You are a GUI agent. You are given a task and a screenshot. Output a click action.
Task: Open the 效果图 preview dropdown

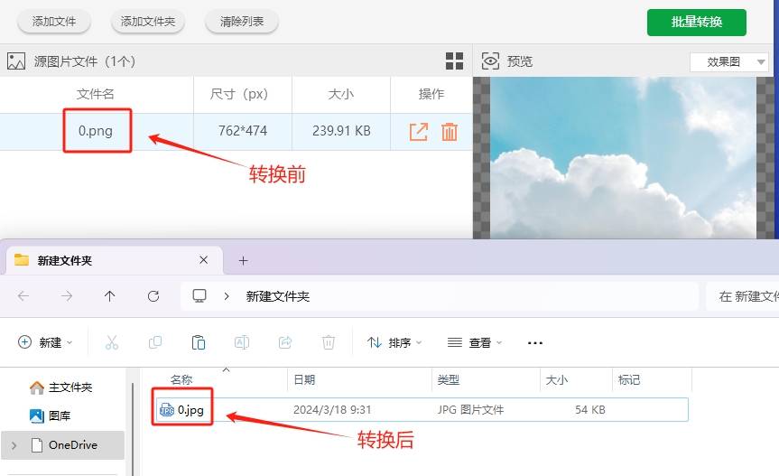coord(728,62)
